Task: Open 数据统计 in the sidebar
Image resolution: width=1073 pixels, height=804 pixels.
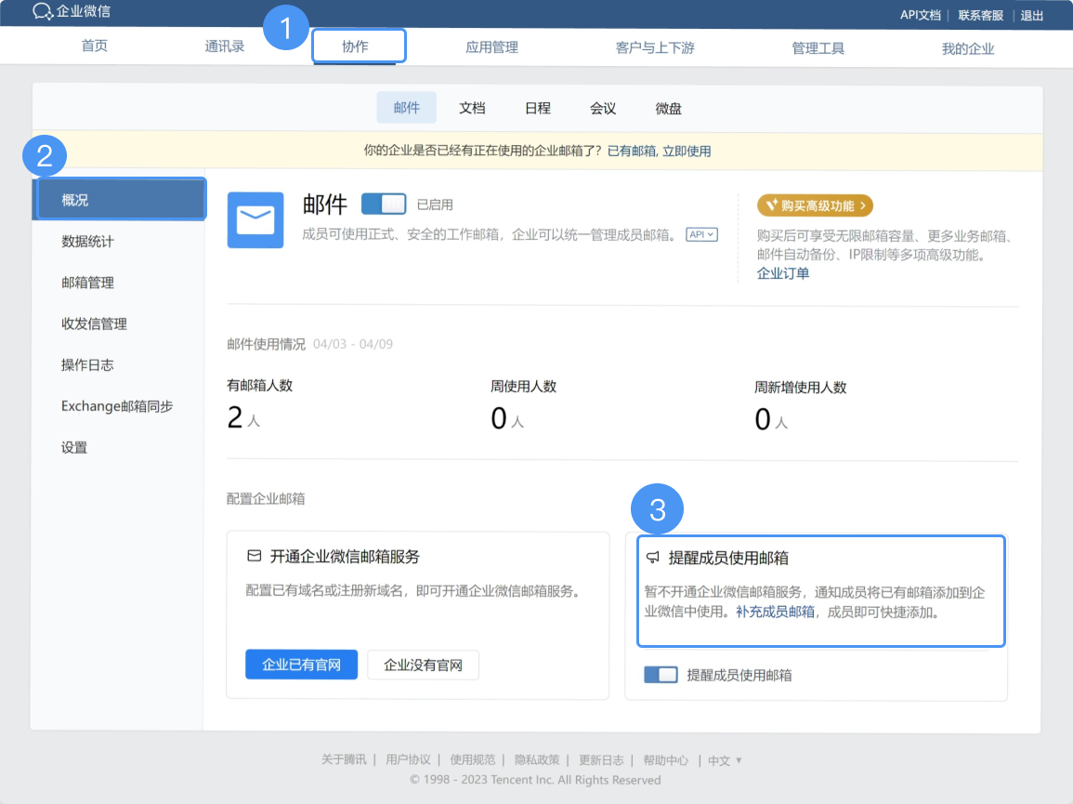Action: pyautogui.click(x=87, y=241)
